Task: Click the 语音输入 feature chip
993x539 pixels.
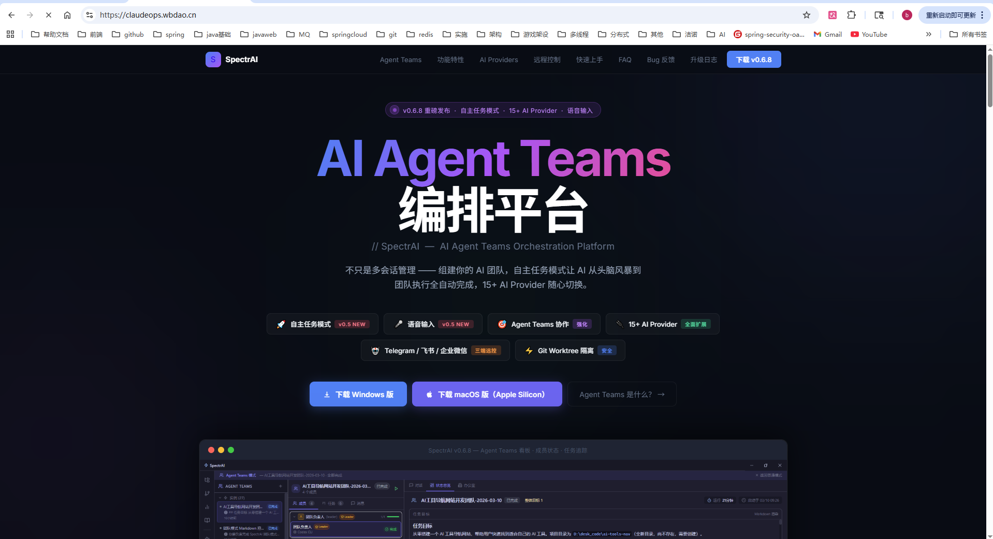Action: tap(433, 324)
